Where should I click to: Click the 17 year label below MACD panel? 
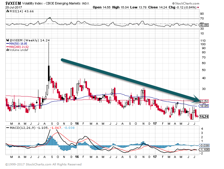tap(155, 157)
